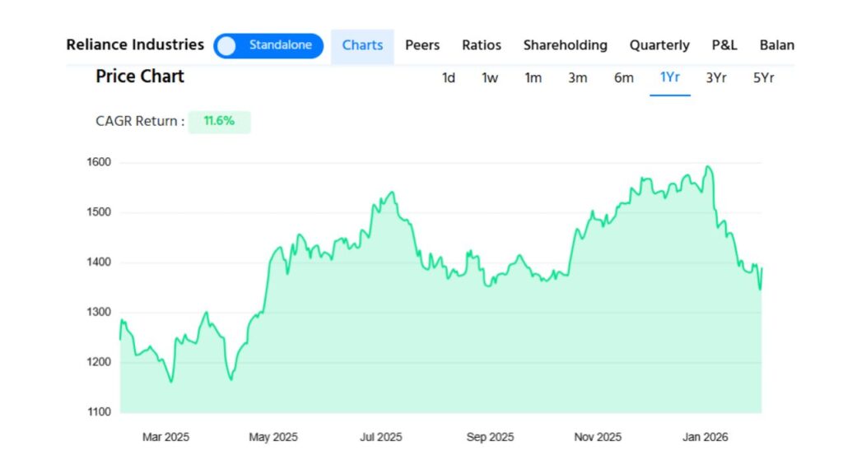The width and height of the screenshot is (843, 474).
Task: Click the CAGR Return 11.6% badge
Action: pos(220,121)
